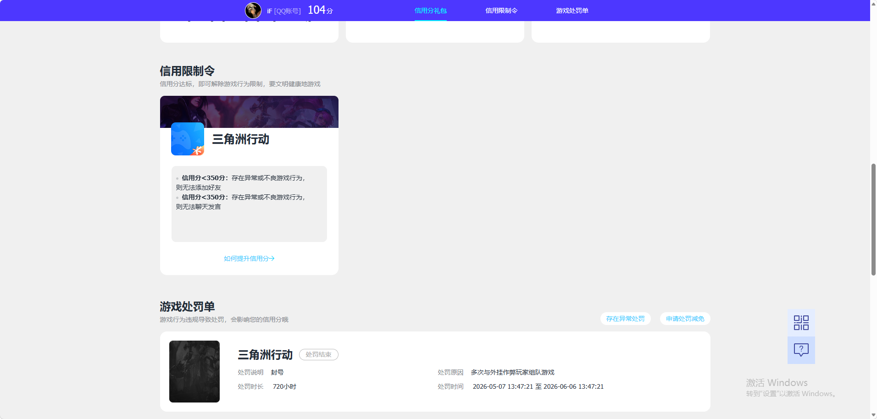Image resolution: width=877 pixels, height=419 pixels.
Task: Click 信用分达标 subtitle text
Action: click(240, 84)
